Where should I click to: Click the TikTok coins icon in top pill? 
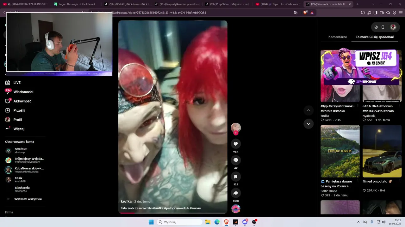coord(376,27)
